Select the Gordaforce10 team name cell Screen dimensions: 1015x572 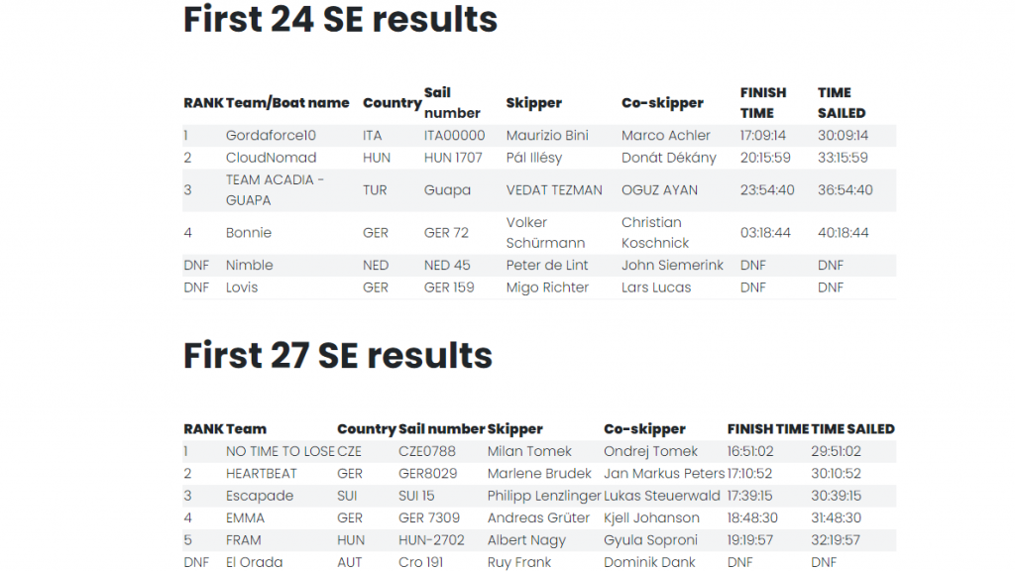(271, 135)
